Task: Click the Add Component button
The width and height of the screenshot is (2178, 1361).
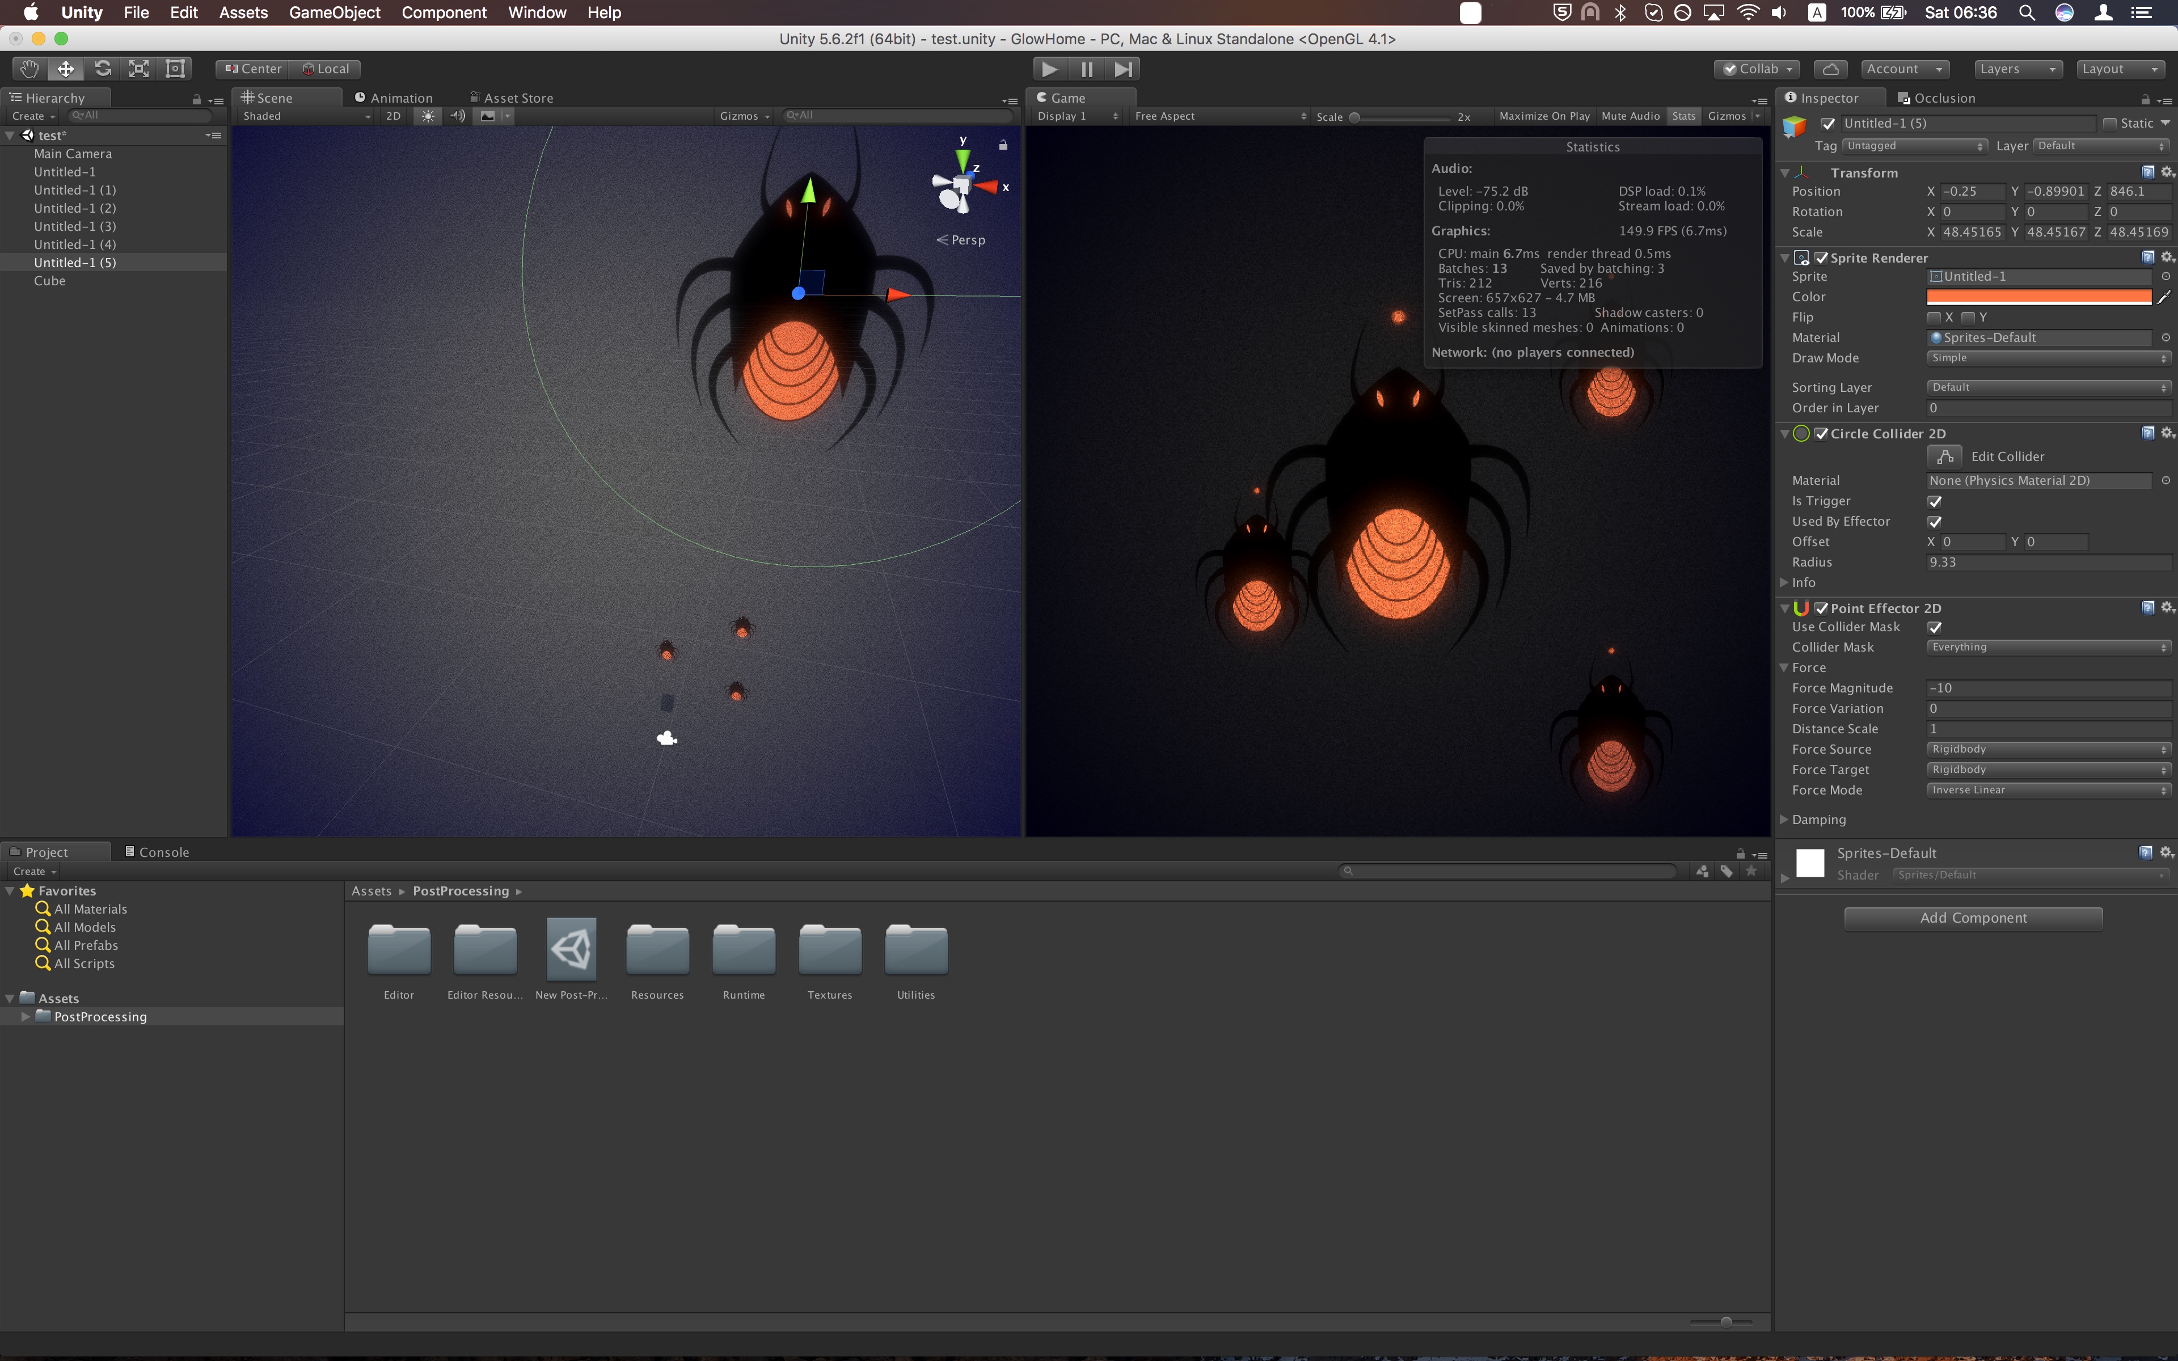Action: click(1973, 918)
